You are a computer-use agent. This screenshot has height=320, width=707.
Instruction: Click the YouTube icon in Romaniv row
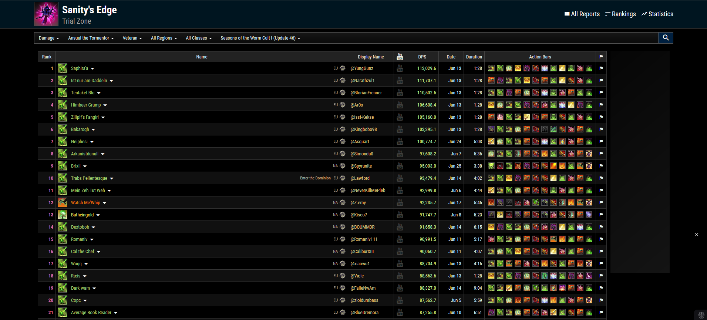click(400, 239)
